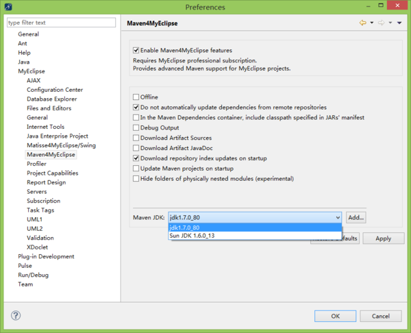Open Validation preferences
Image resolution: width=411 pixels, height=333 pixels.
tap(40, 238)
